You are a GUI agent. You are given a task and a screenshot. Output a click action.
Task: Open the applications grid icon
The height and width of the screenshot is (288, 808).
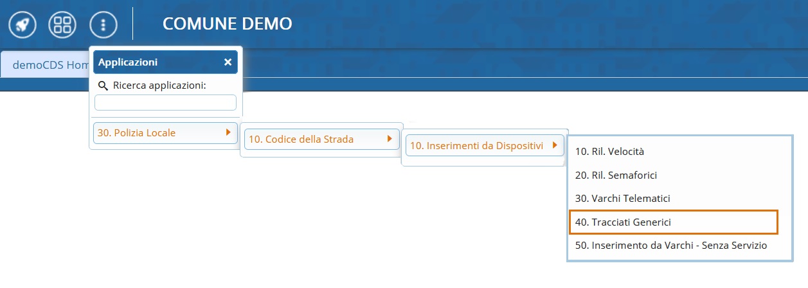62,24
